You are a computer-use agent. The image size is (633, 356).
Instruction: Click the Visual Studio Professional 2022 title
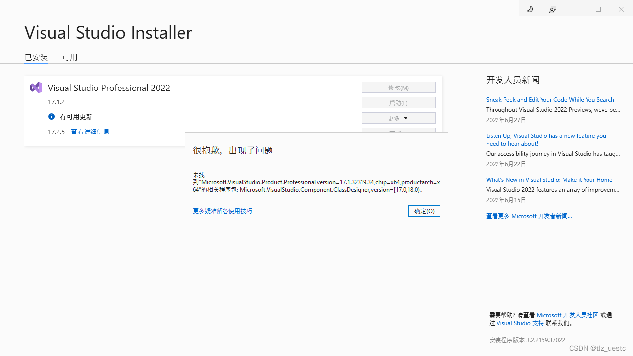(109, 88)
